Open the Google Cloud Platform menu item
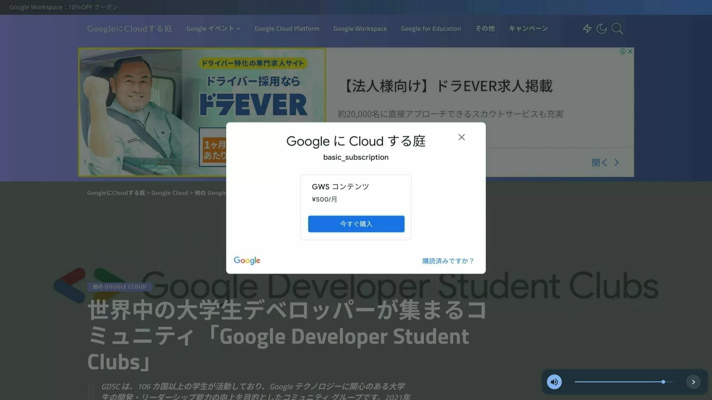This screenshot has height=400, width=712. click(x=287, y=29)
